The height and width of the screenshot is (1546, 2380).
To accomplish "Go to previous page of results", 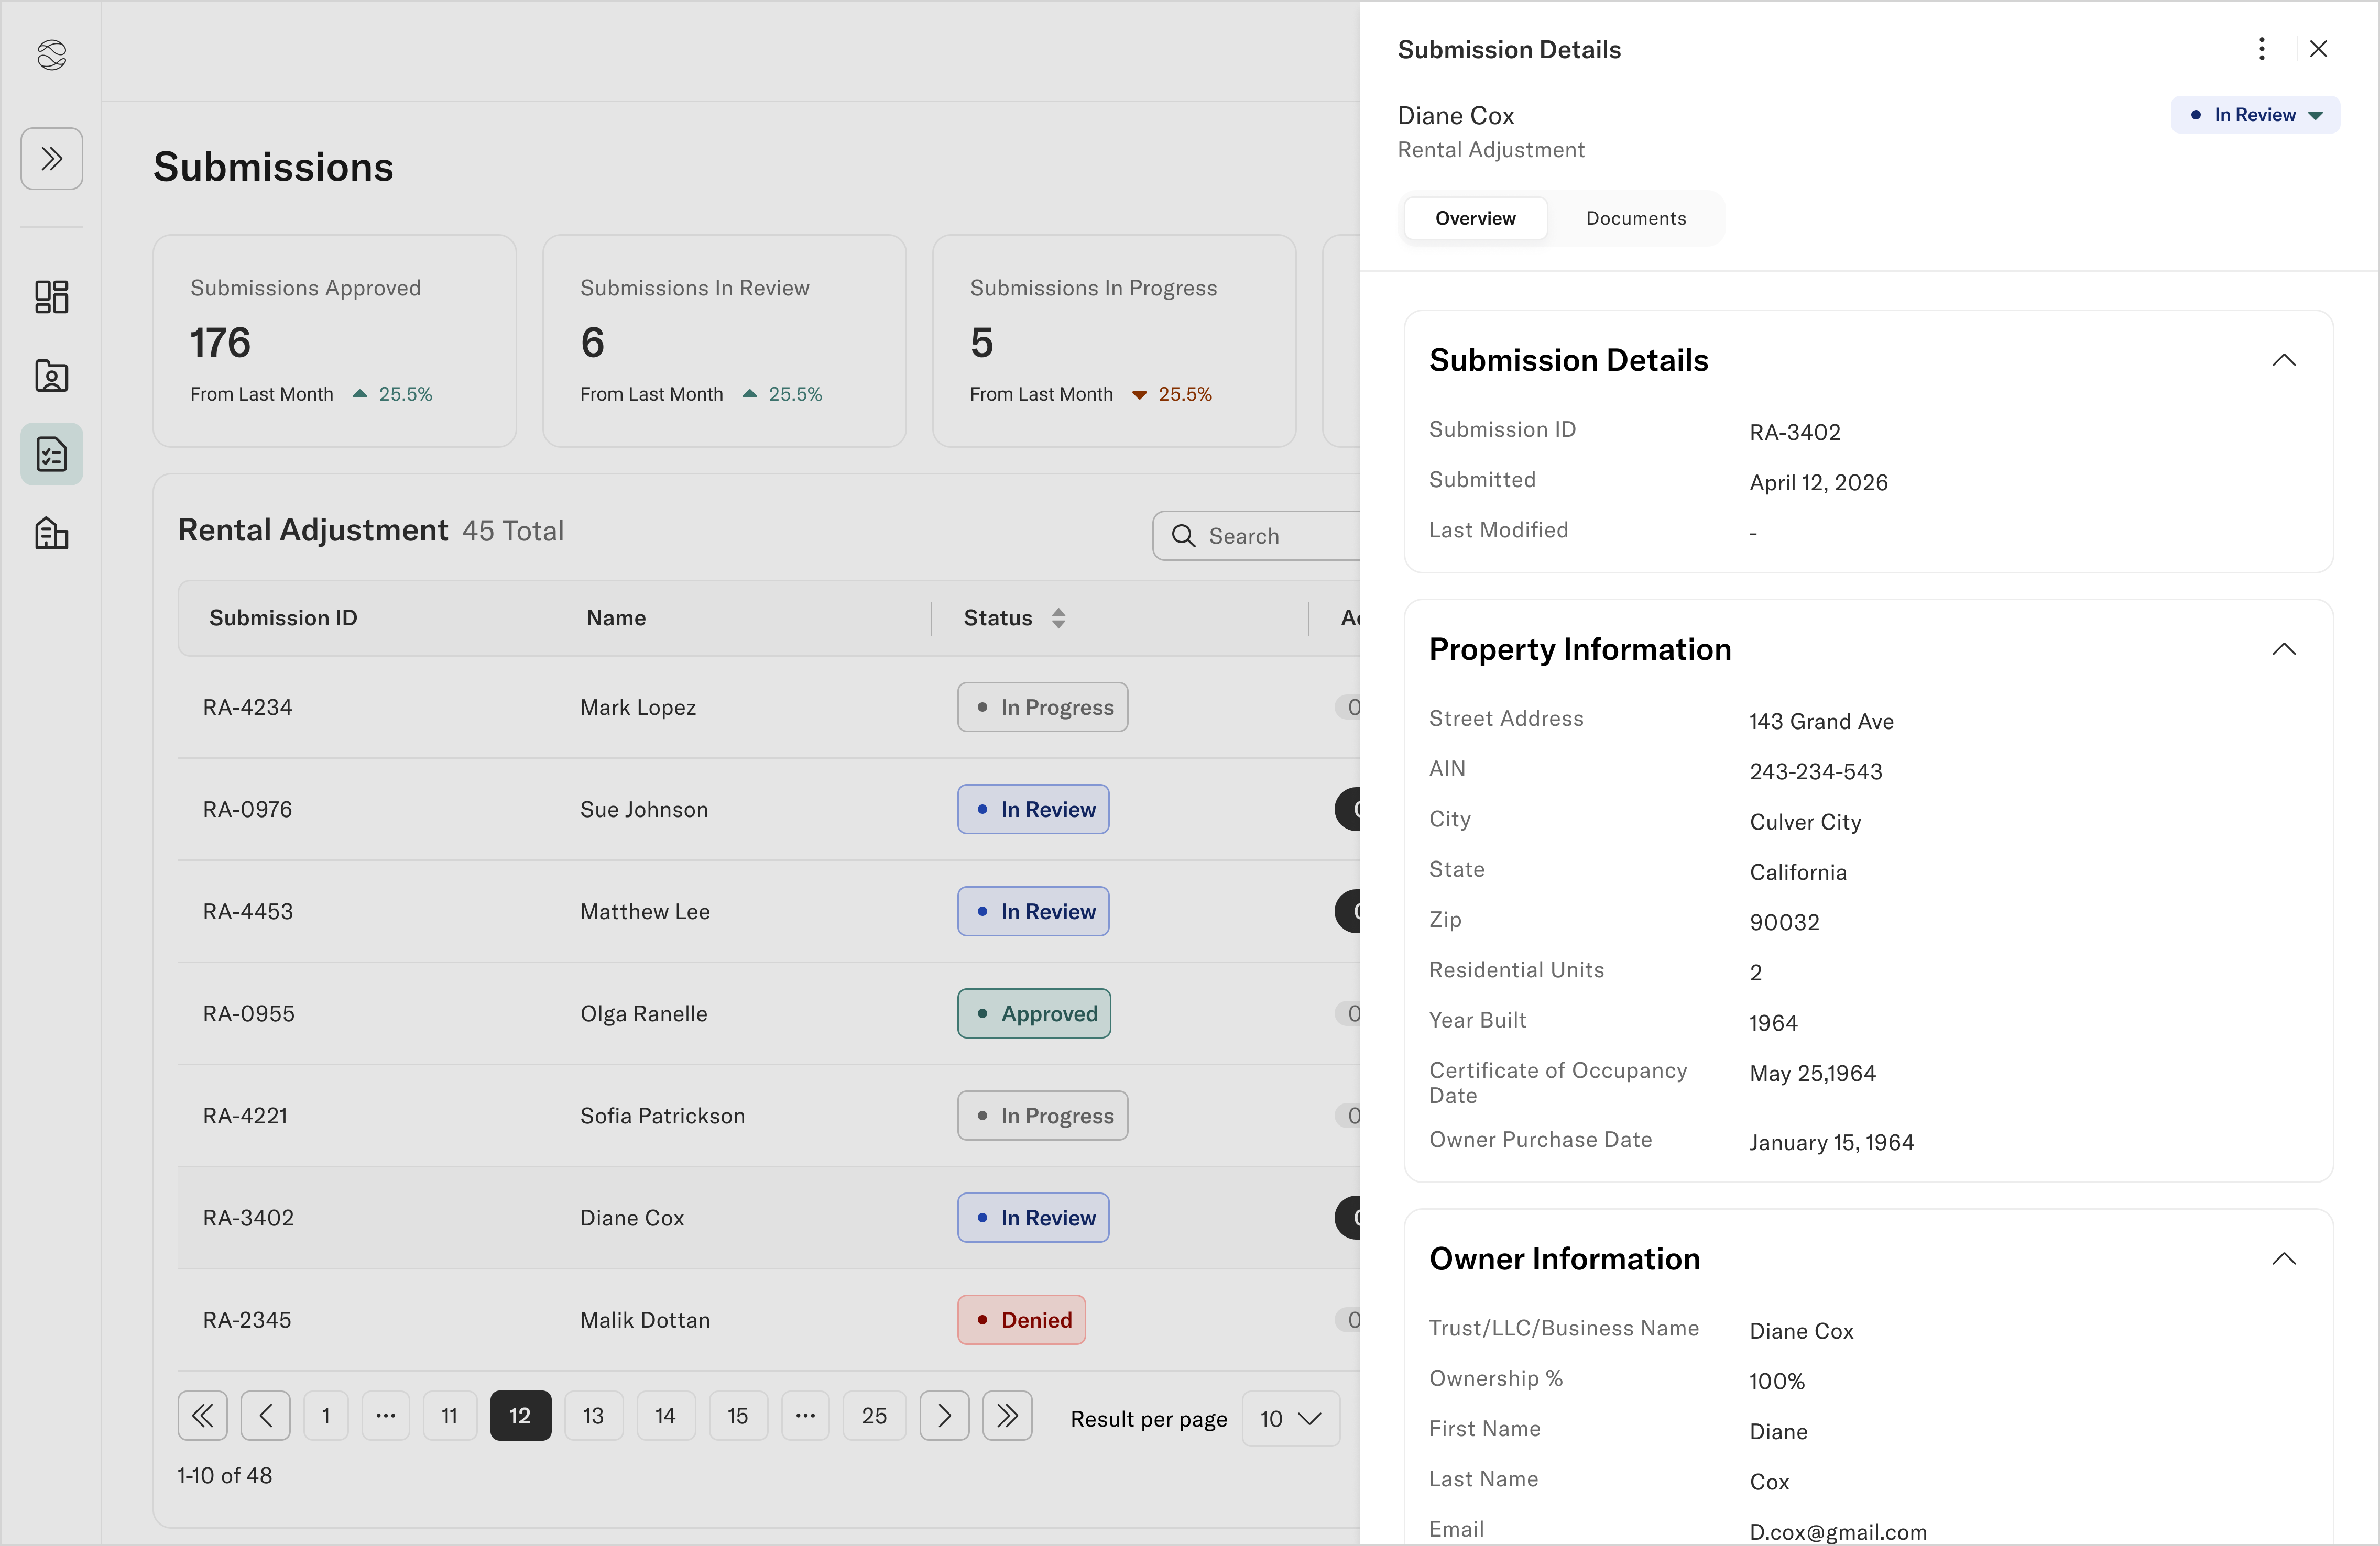I will (x=266, y=1415).
